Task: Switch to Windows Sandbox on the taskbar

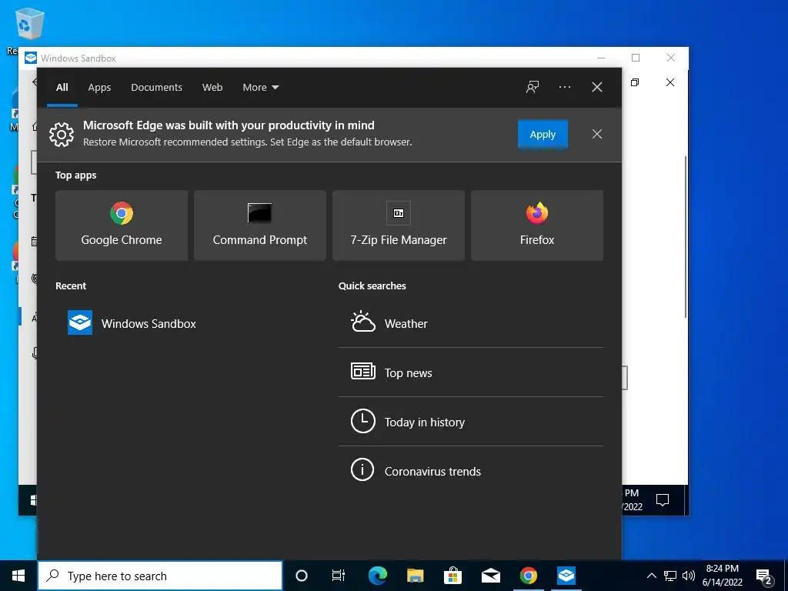Action: pos(566,576)
